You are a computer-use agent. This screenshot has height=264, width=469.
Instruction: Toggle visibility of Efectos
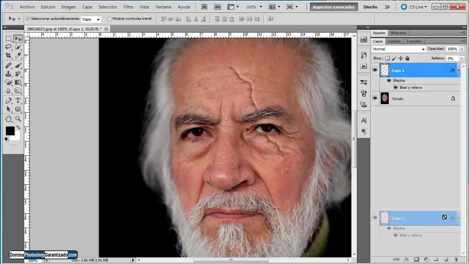(x=389, y=80)
